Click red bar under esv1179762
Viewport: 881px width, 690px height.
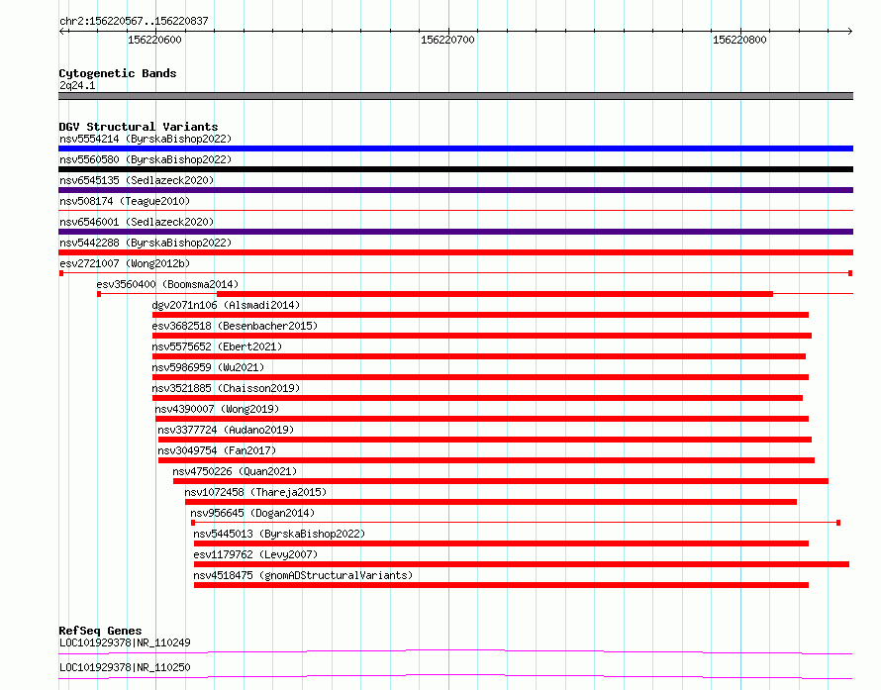522,564
